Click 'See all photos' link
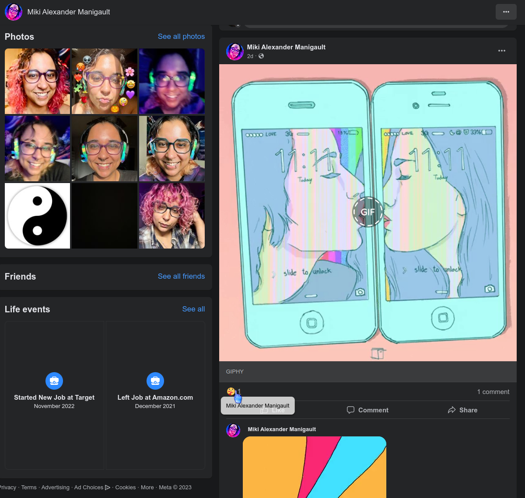The width and height of the screenshot is (525, 498). 181,37
